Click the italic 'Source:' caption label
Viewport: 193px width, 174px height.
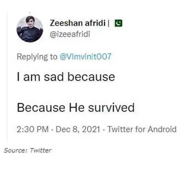point(15,150)
